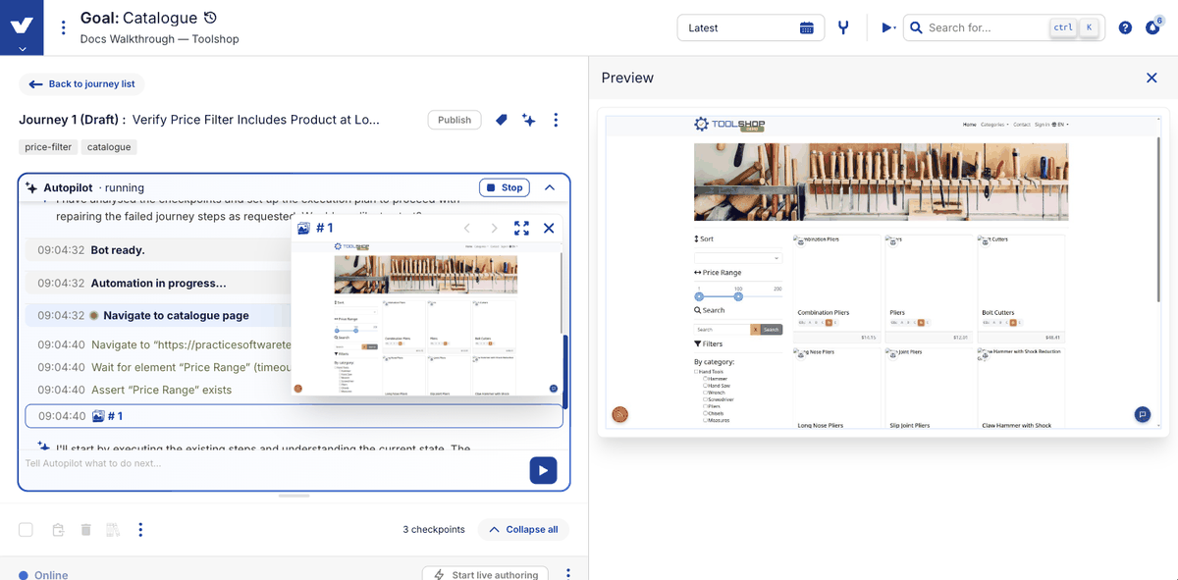Click the sparkle AI icon beside Publish
The height and width of the screenshot is (580, 1178).
pyautogui.click(x=528, y=120)
